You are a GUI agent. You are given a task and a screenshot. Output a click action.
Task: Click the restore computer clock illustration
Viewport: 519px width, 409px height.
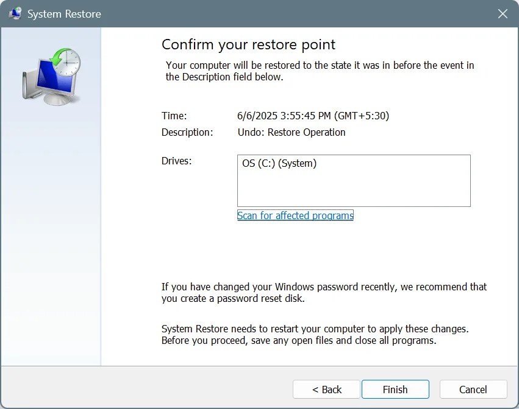pyautogui.click(x=52, y=77)
